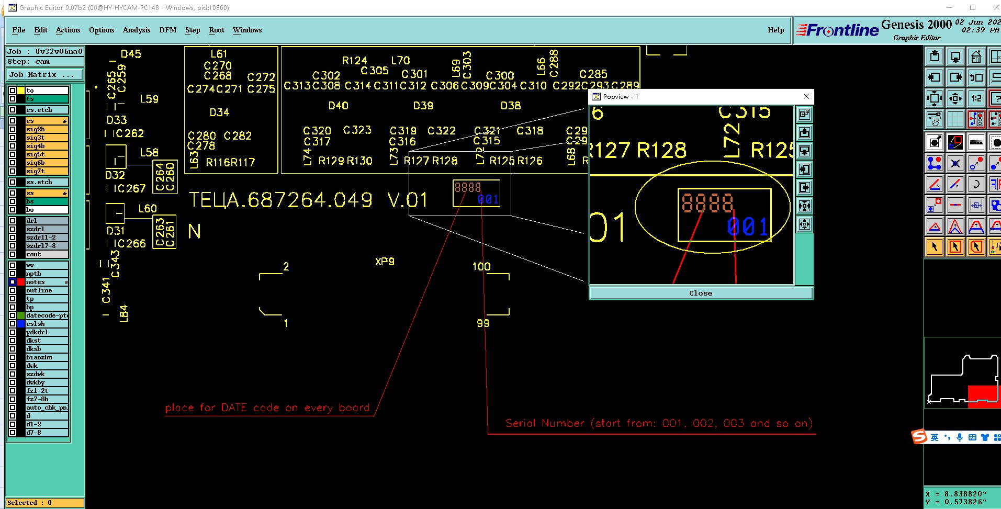The image size is (1001, 509).
Task: Toggle the grid display icon
Action: coord(955,119)
